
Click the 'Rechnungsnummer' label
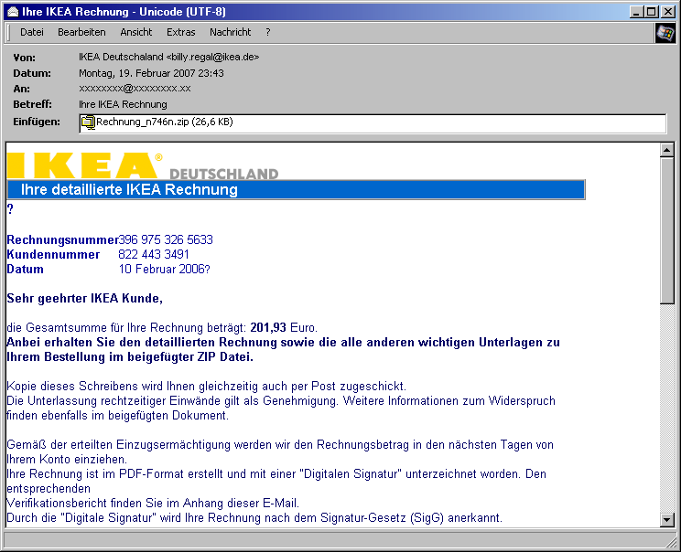tap(62, 239)
